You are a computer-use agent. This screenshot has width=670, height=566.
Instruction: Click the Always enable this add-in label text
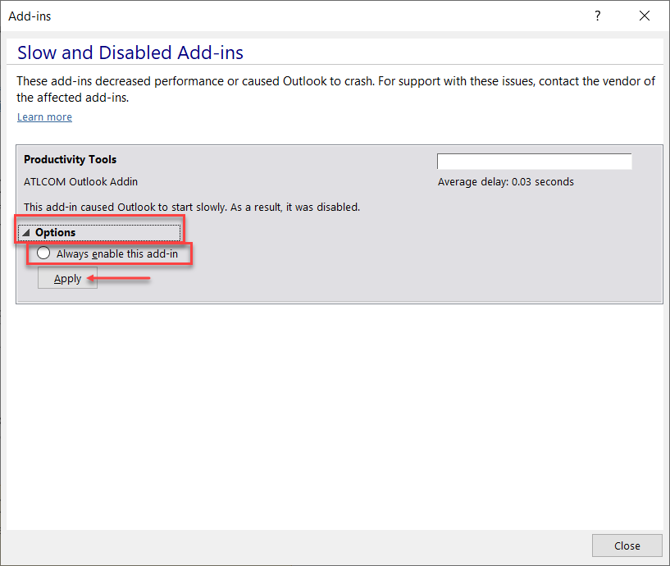click(x=117, y=254)
